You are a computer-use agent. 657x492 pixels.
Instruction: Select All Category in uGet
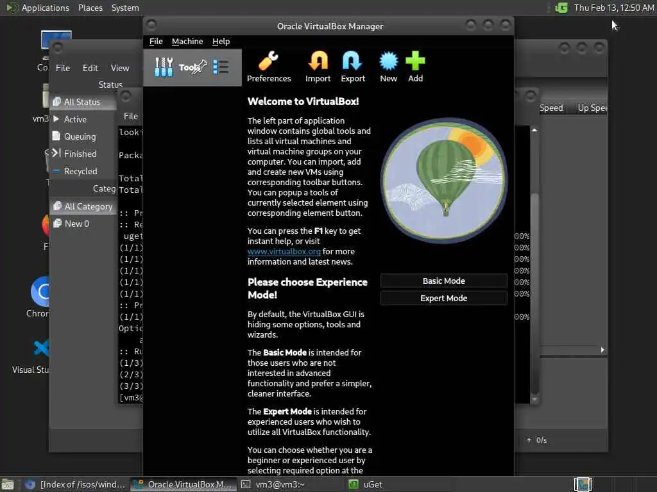[83, 206]
